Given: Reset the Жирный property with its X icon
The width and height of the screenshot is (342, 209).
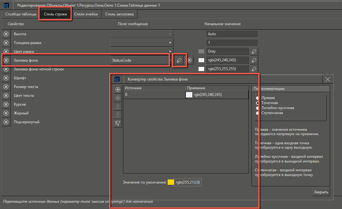Looking at the screenshot, I should tap(6, 113).
